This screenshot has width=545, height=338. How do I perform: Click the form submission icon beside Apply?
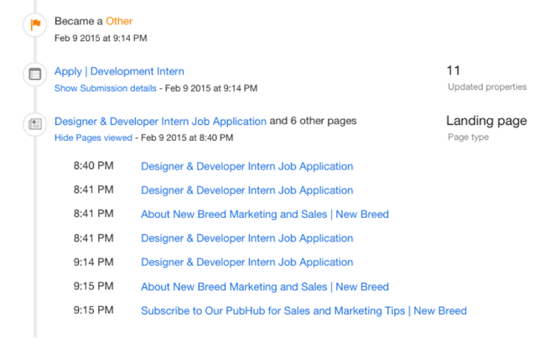[x=35, y=75]
